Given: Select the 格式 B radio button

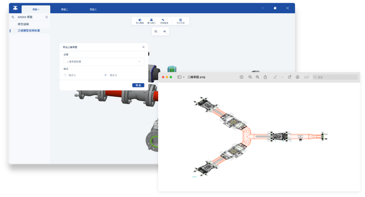Looking at the screenshot, I should pos(105,75).
